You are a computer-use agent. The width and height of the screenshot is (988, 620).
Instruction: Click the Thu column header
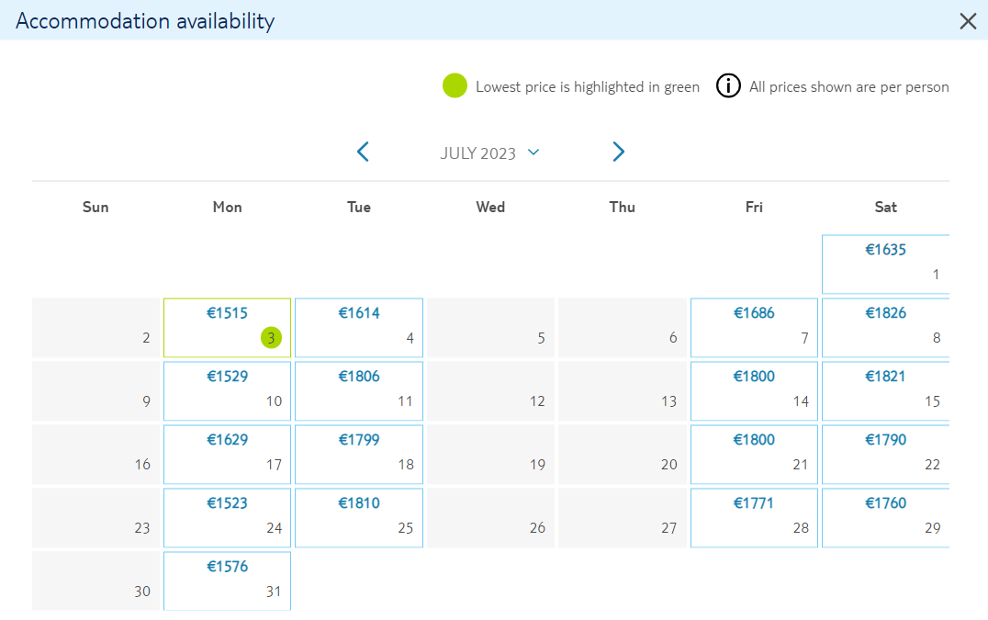tap(622, 208)
